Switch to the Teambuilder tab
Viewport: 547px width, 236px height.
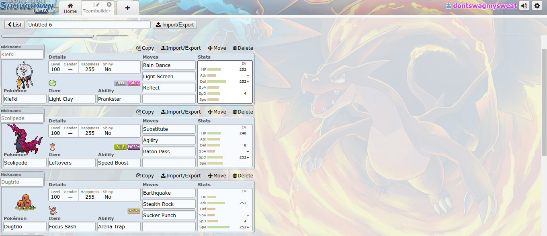click(97, 8)
